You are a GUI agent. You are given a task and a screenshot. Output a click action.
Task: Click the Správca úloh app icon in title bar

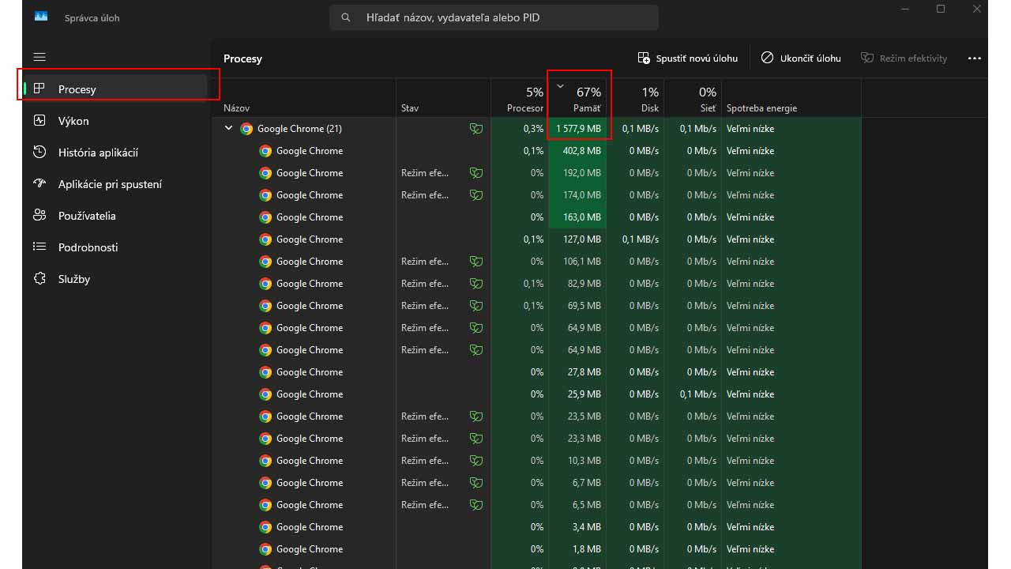tap(41, 17)
